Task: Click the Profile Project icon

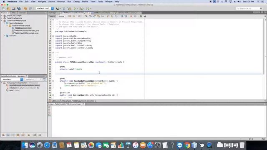Action: point(88,8)
